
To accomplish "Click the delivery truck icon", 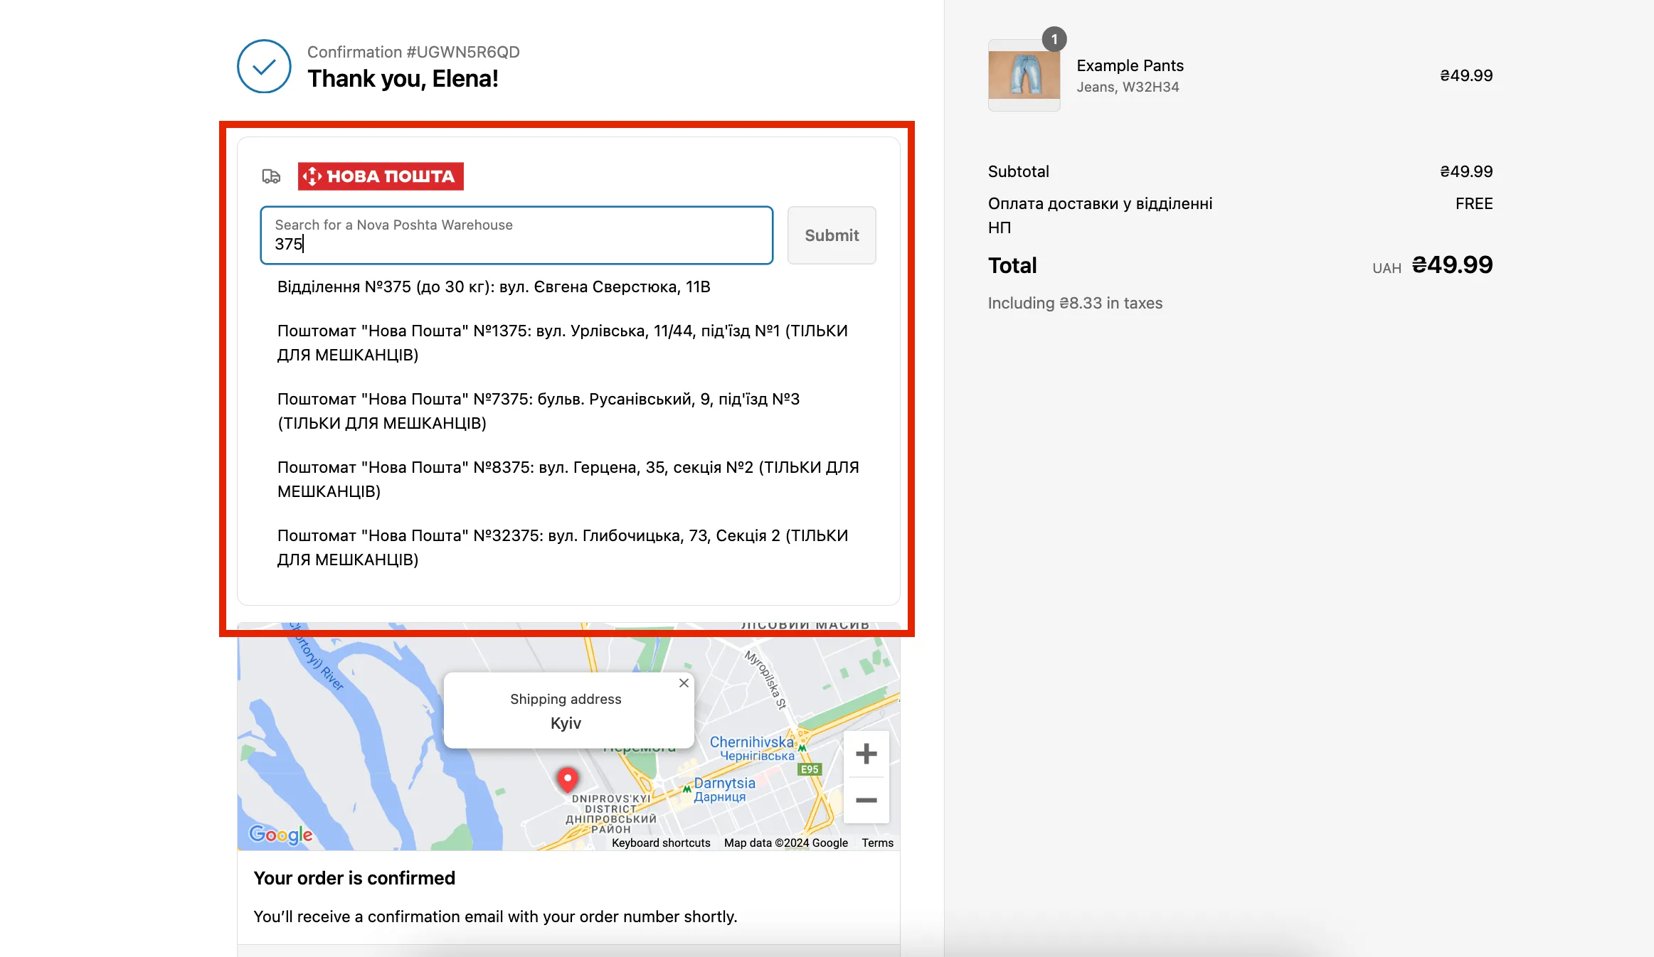I will coord(271,176).
